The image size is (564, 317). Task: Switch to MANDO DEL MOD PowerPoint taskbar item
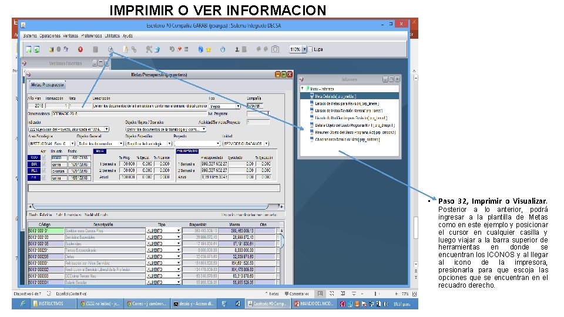pyautogui.click(x=314, y=303)
